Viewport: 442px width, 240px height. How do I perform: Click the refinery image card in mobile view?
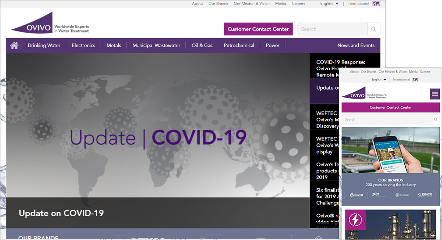(391, 224)
